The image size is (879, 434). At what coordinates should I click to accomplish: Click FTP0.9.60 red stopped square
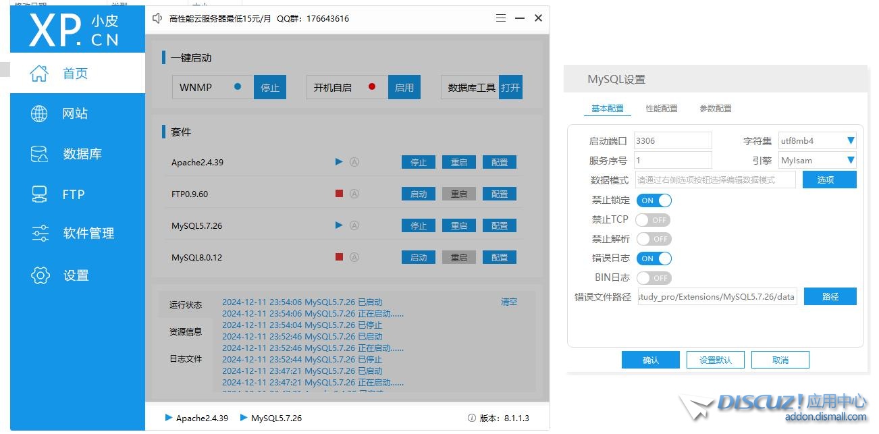pyautogui.click(x=340, y=194)
